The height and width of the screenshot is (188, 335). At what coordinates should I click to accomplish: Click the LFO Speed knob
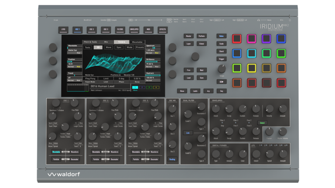pos(270,154)
